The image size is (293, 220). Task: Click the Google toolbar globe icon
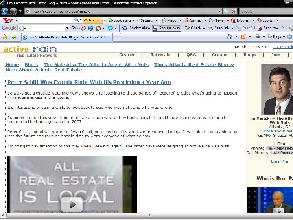pyautogui.click(x=91, y=28)
